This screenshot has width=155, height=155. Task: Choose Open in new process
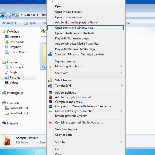point(86,12)
